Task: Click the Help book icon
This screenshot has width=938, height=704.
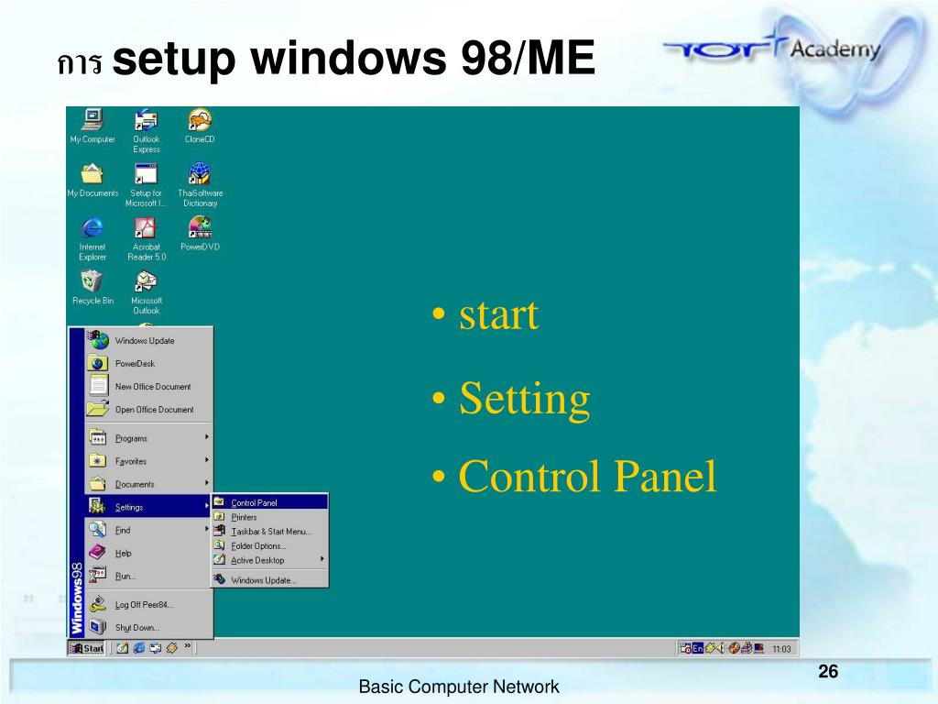Action: point(97,553)
